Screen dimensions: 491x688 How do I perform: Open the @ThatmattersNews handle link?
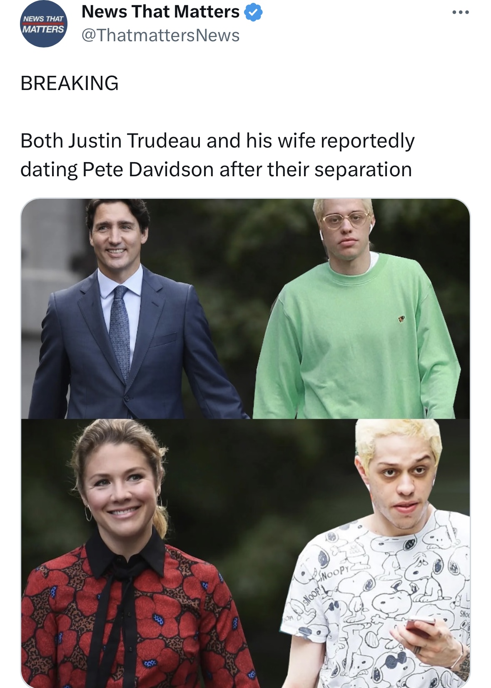pos(160,35)
